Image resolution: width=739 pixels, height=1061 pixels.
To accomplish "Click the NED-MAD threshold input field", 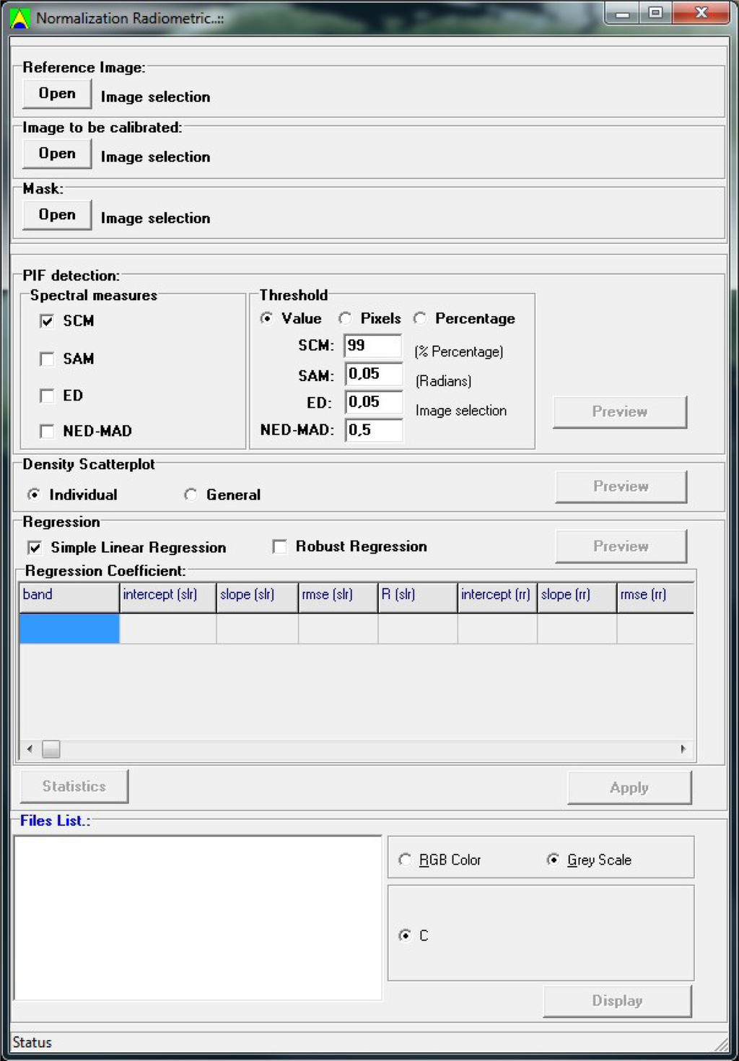I will 373,430.
